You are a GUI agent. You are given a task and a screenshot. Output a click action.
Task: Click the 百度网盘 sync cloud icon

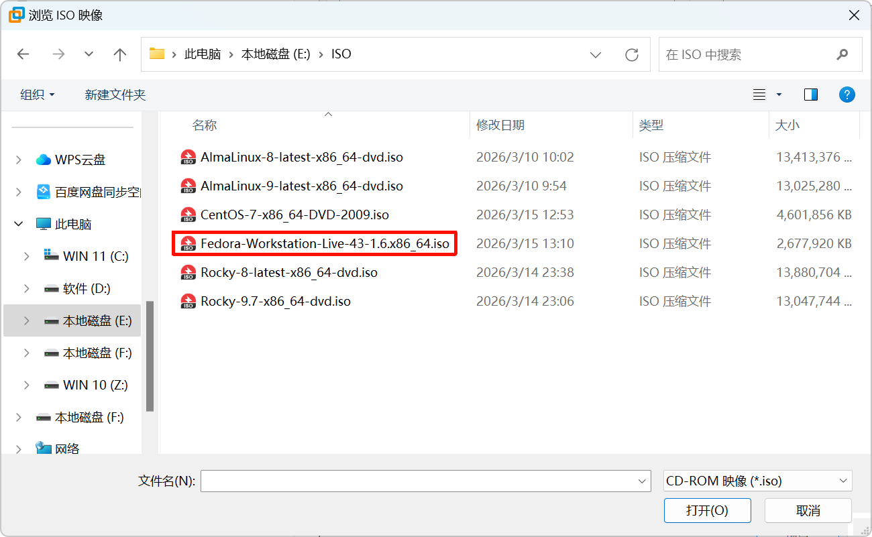[44, 192]
